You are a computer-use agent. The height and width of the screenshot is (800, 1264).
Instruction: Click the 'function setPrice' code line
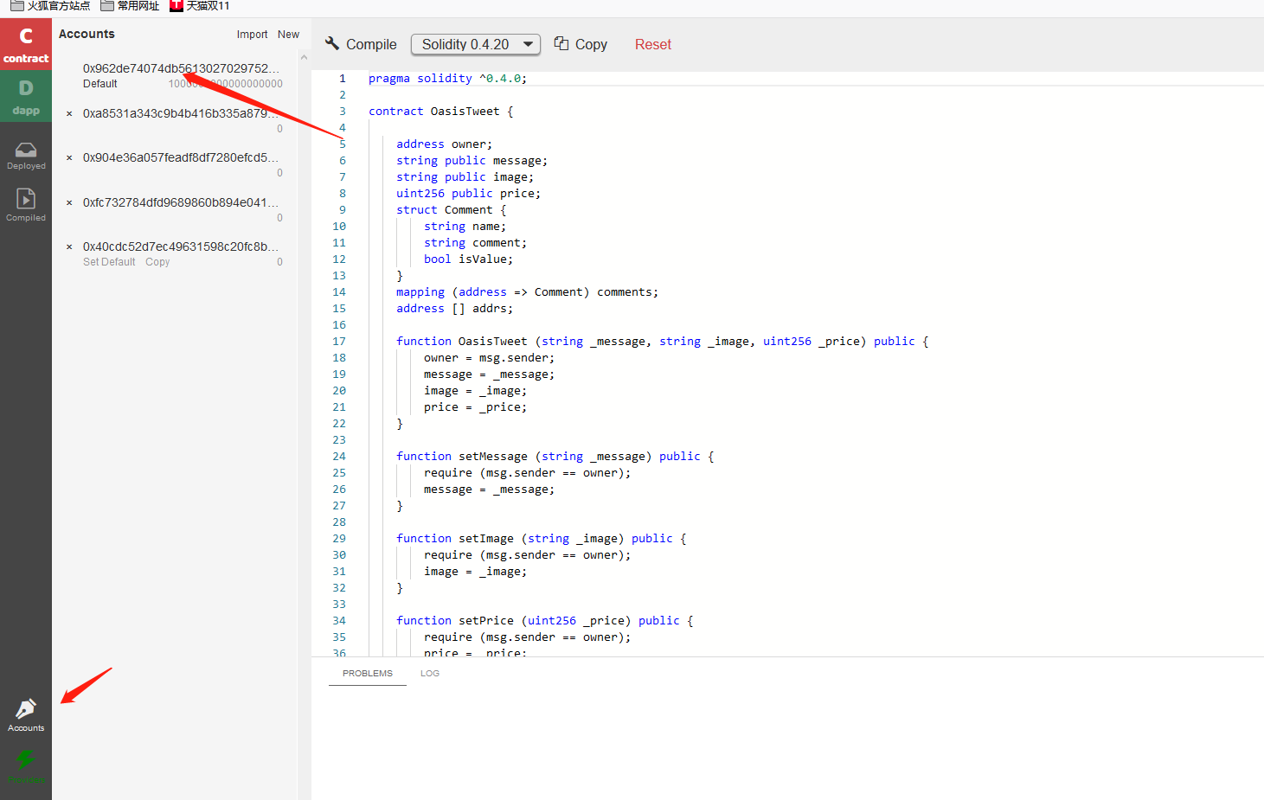[544, 621]
